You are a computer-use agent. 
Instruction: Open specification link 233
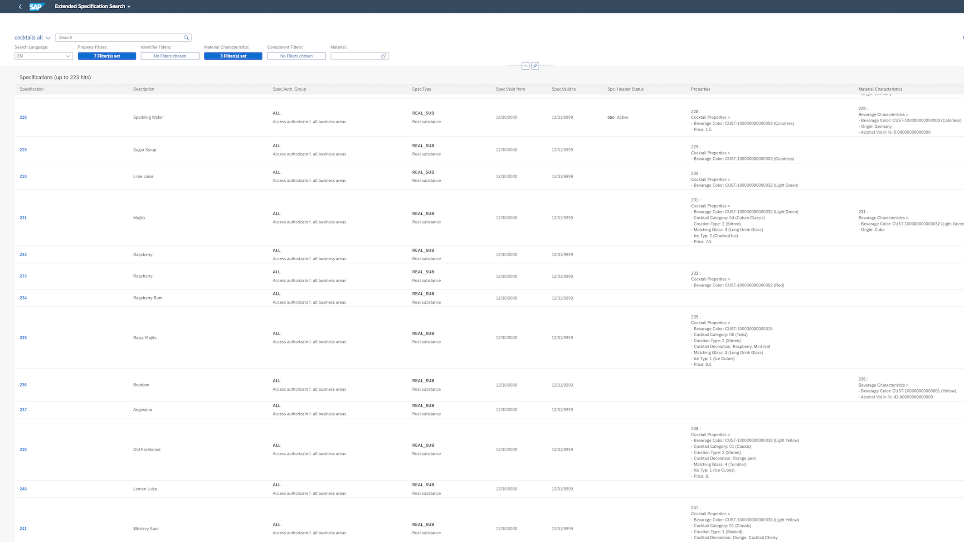pos(23,276)
